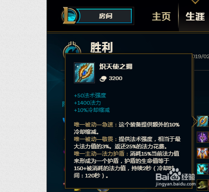Click the circular emblem beside 胜利
This screenshot has width=209, height=192.
click(x=72, y=49)
